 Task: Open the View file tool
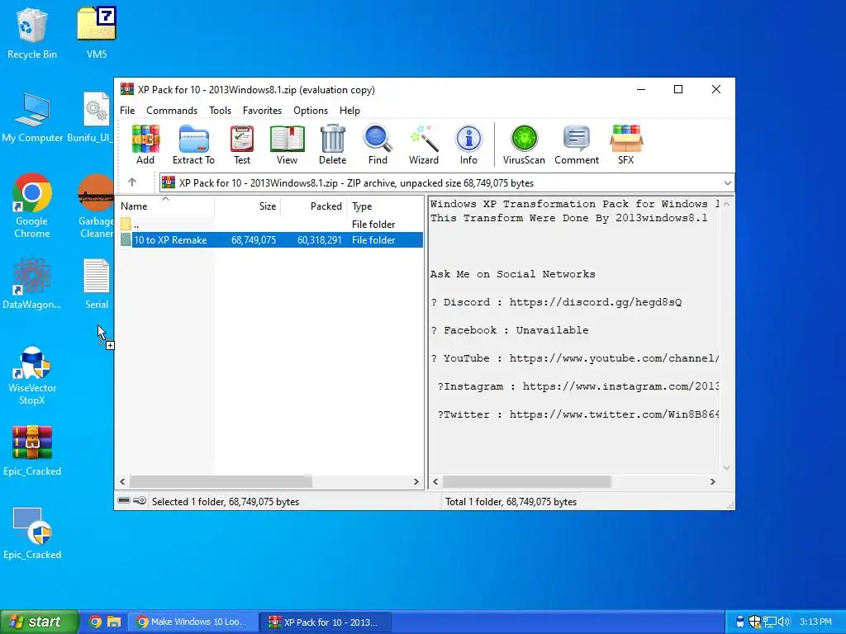(287, 144)
